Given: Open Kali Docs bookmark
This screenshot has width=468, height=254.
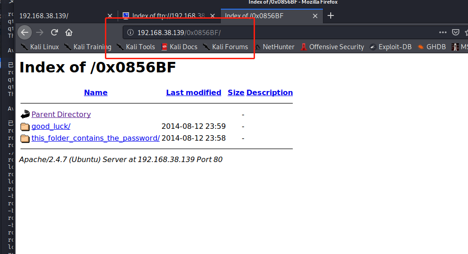Looking at the screenshot, I should (x=179, y=47).
